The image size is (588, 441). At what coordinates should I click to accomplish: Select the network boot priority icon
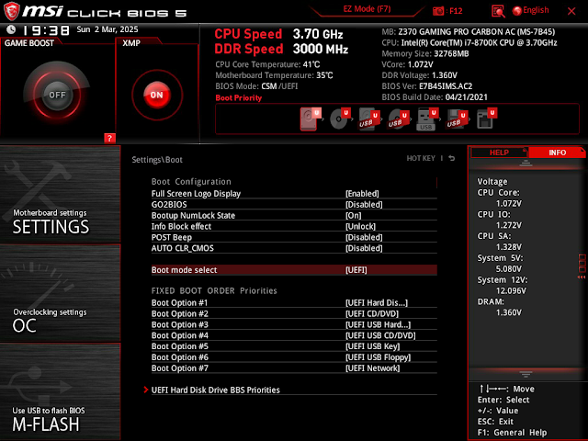[x=487, y=119]
